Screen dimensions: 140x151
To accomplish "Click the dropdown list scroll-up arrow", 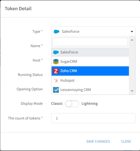I will click(x=132, y=40).
